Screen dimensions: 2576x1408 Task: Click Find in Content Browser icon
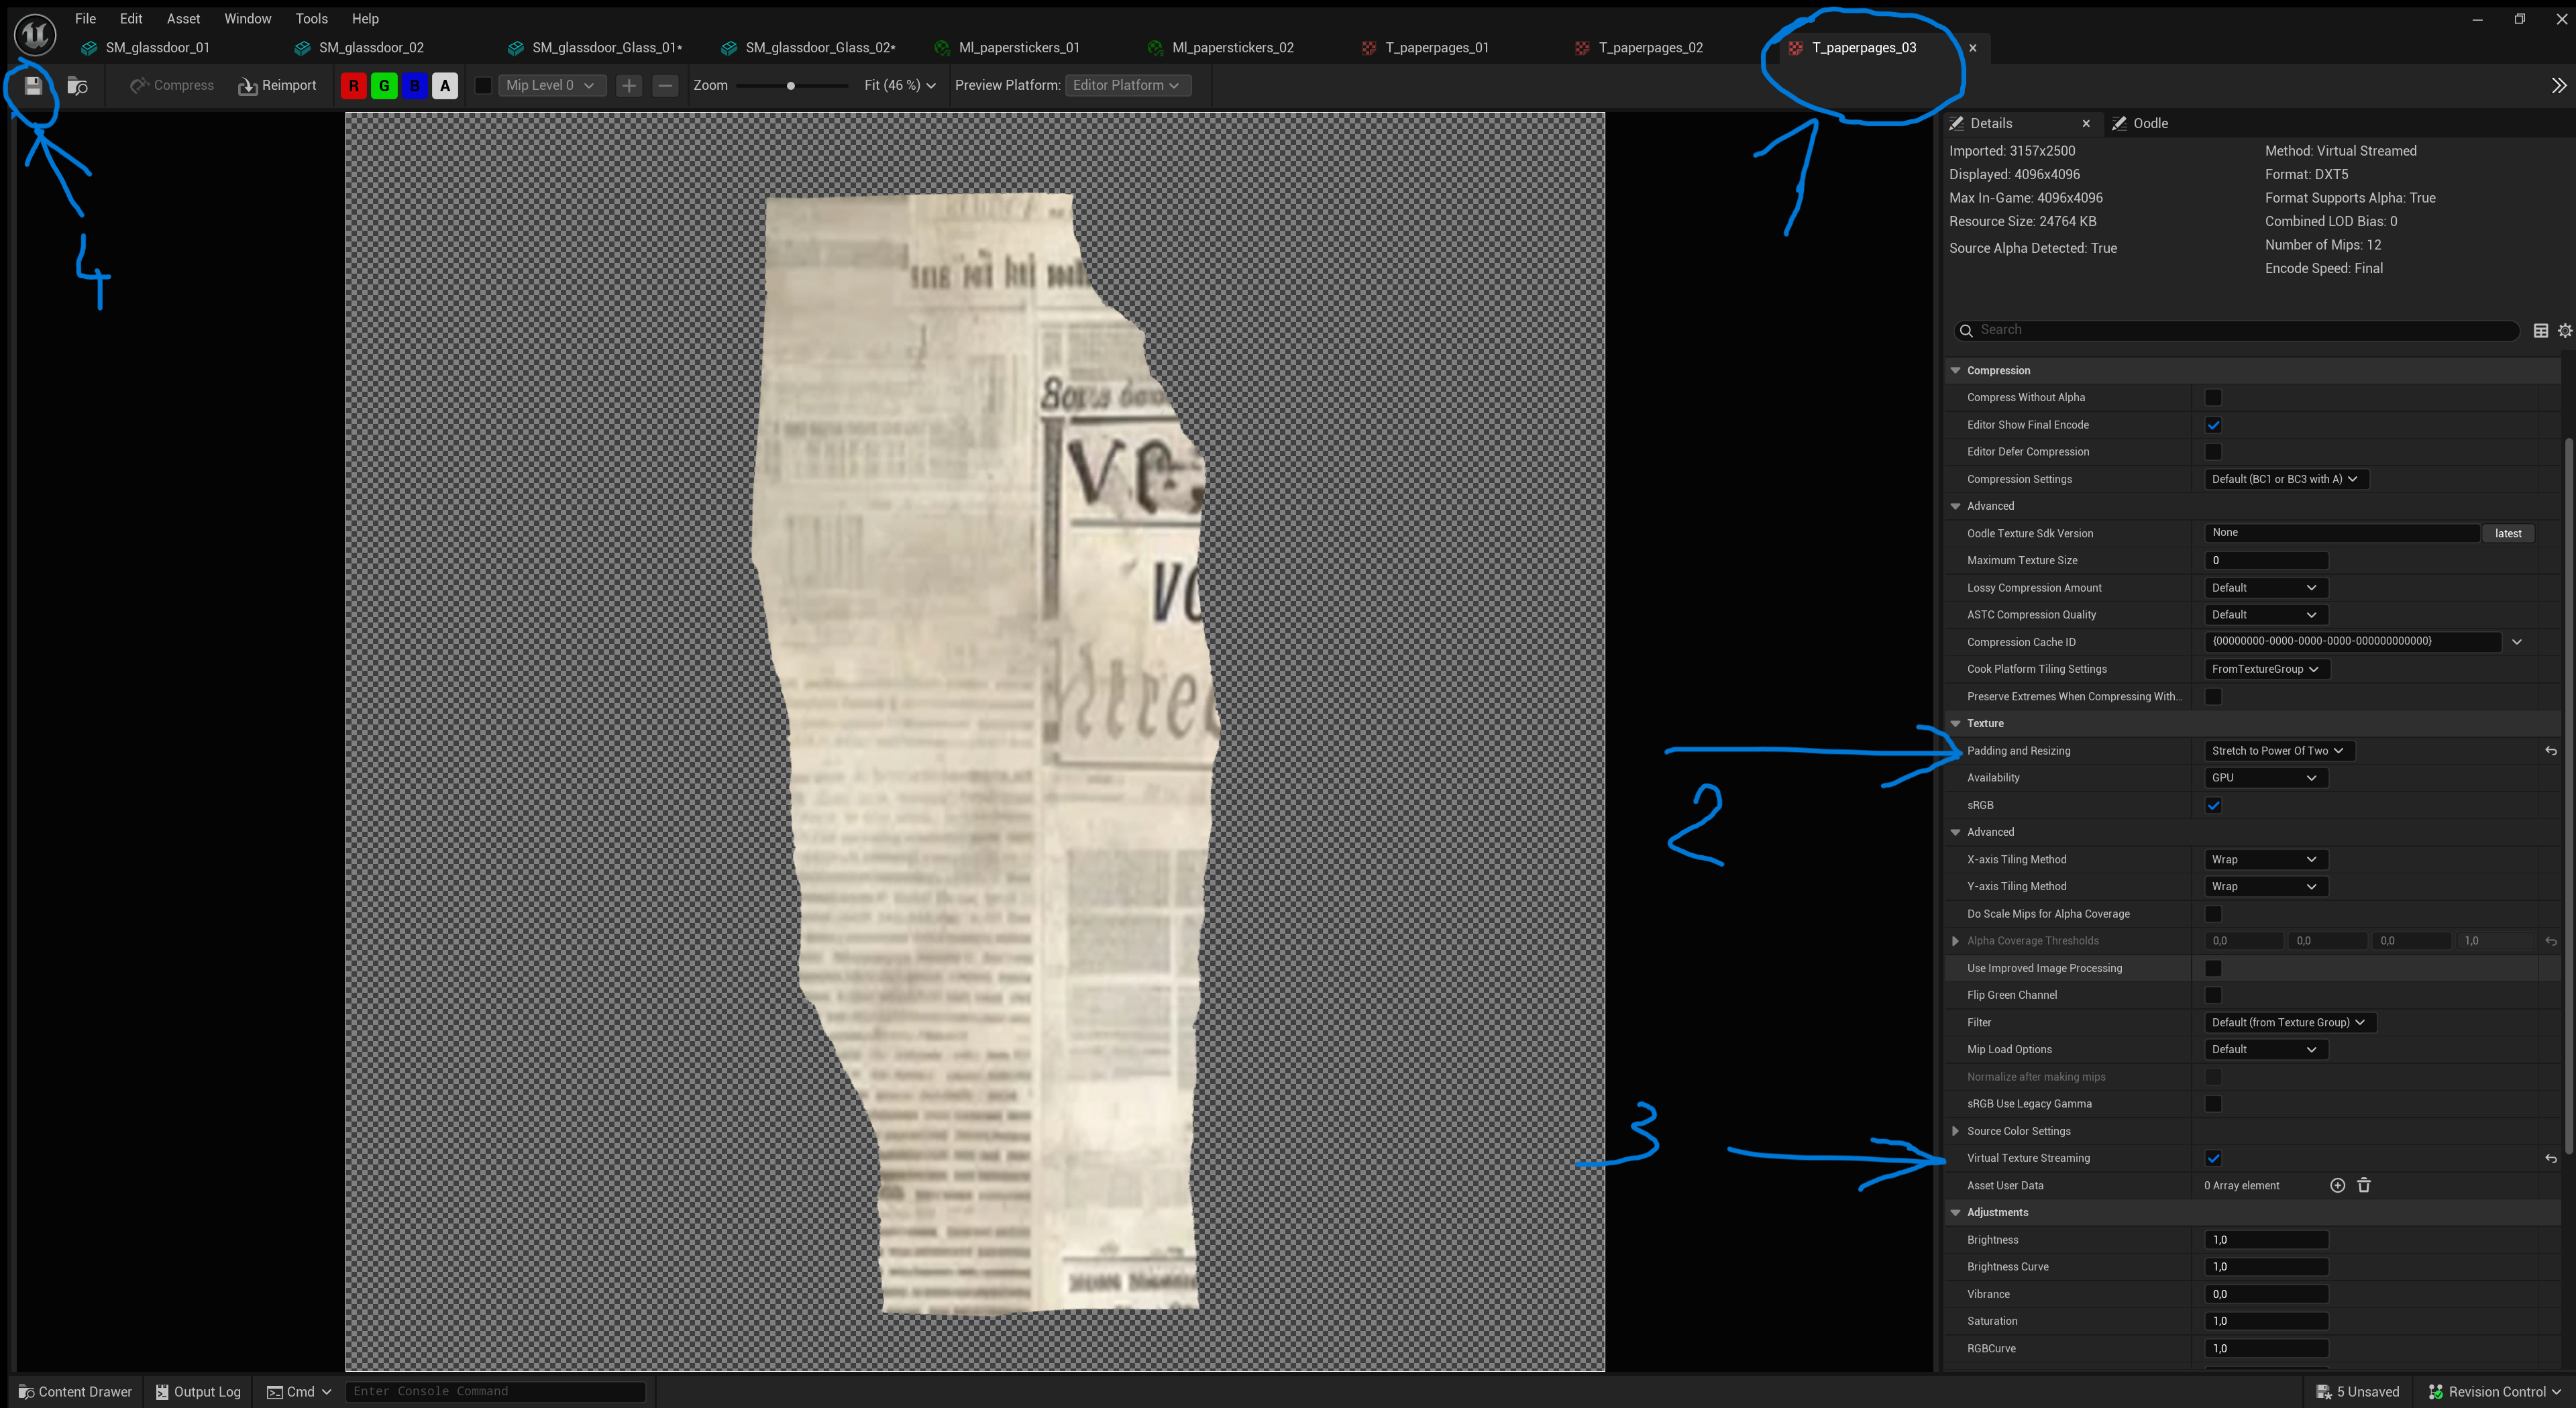77,85
